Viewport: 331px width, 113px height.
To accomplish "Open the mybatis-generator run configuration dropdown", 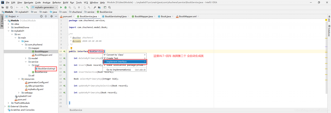I will click(x=44, y=7).
